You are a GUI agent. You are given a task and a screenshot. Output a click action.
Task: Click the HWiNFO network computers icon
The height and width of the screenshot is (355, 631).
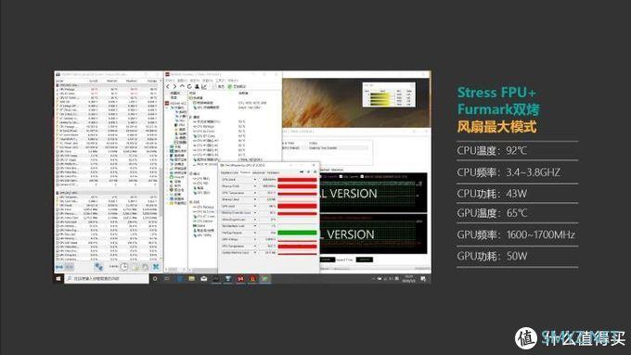[x=98, y=267]
